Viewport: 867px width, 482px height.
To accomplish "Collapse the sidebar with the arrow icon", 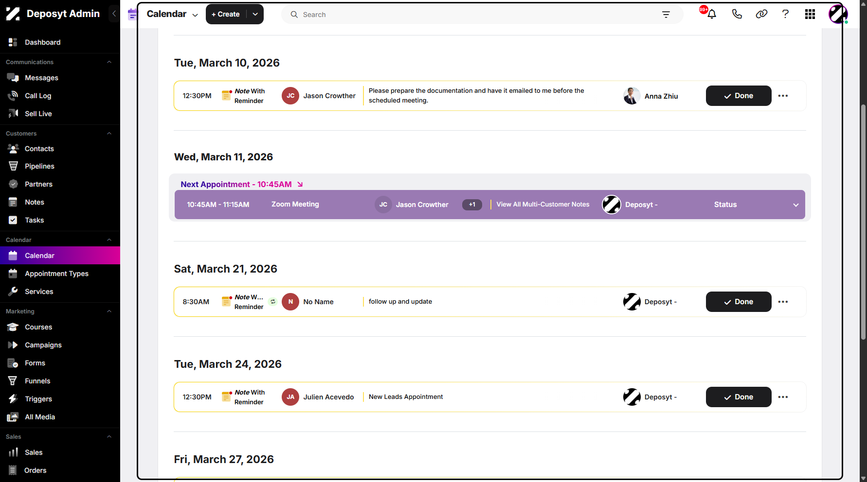I will click(x=114, y=14).
